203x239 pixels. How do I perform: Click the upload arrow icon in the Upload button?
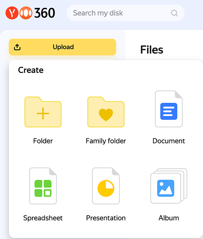pyautogui.click(x=17, y=47)
